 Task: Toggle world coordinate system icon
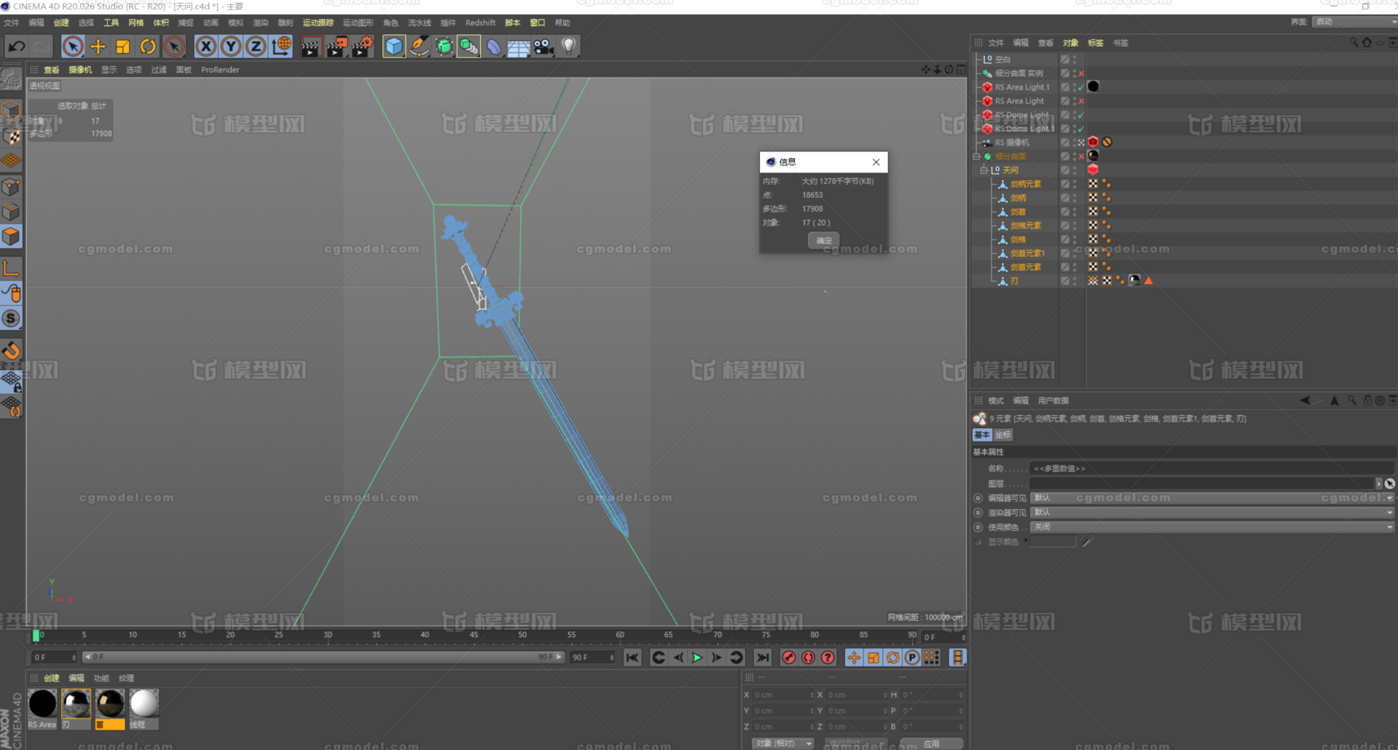point(281,47)
